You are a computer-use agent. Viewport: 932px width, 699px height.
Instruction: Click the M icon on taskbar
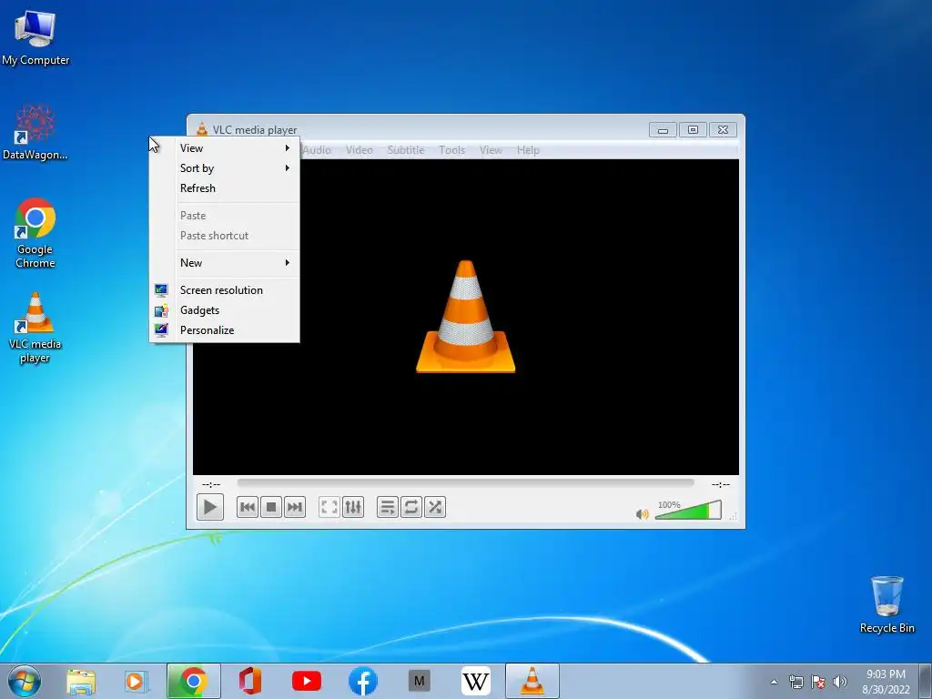(x=419, y=681)
